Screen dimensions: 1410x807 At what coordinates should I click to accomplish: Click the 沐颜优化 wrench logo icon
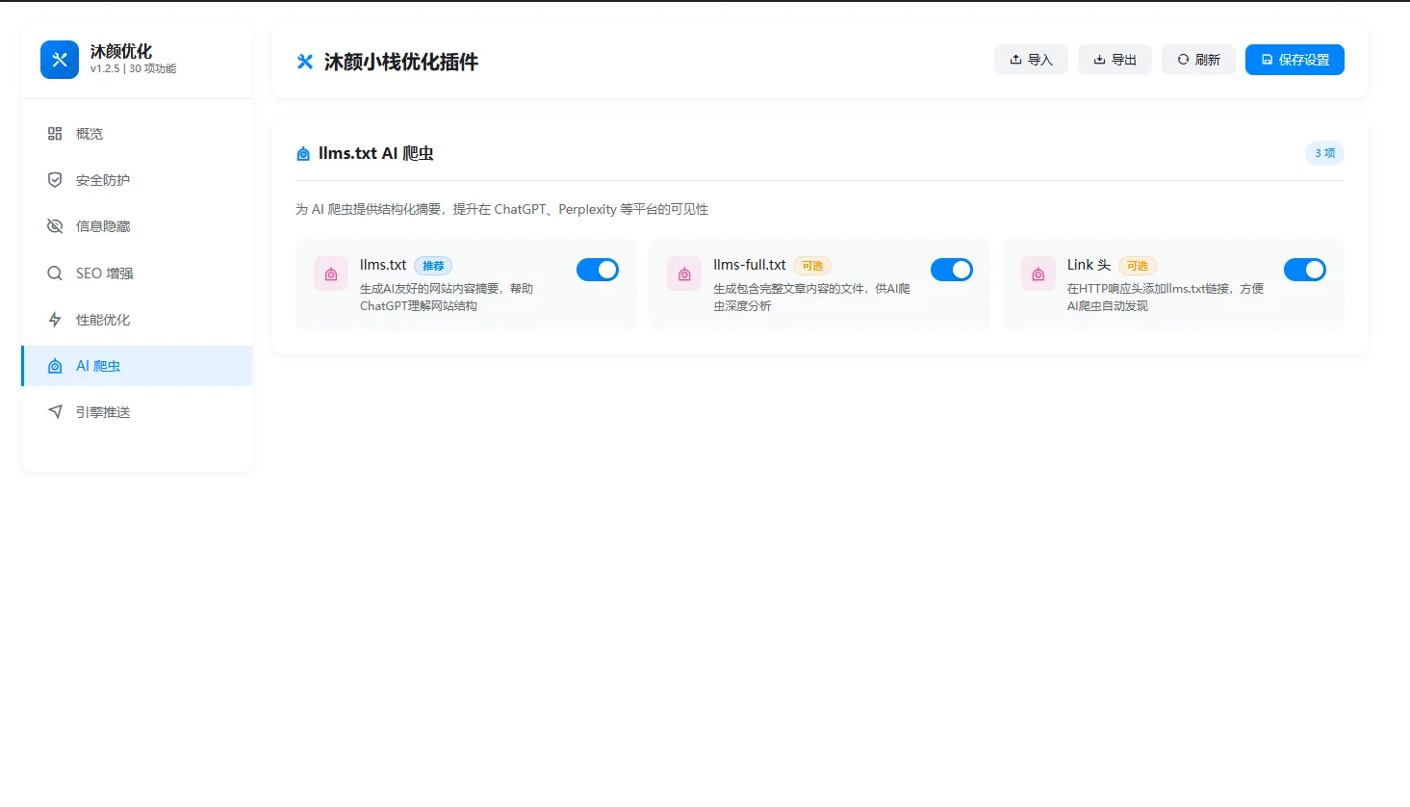(x=60, y=60)
